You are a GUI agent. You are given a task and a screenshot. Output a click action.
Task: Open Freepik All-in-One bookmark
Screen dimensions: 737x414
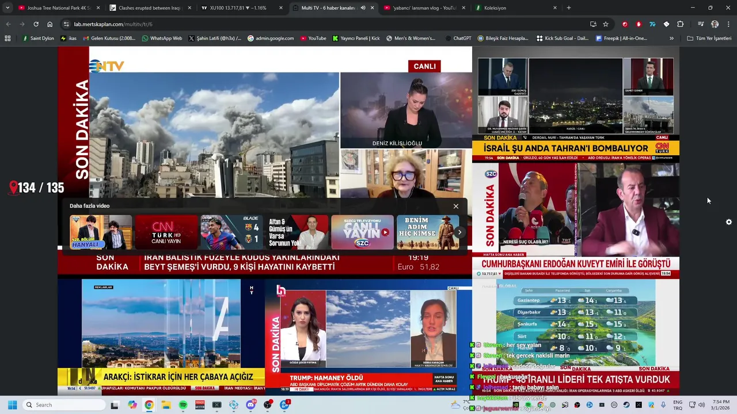(621, 39)
